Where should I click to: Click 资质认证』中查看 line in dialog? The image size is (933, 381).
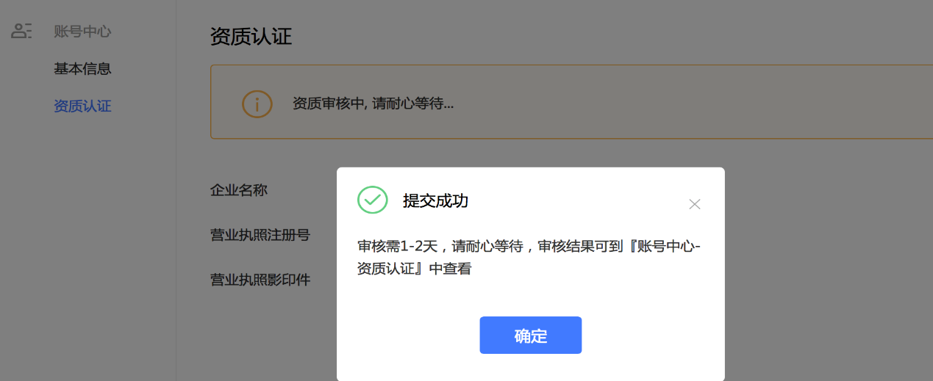pos(414,269)
